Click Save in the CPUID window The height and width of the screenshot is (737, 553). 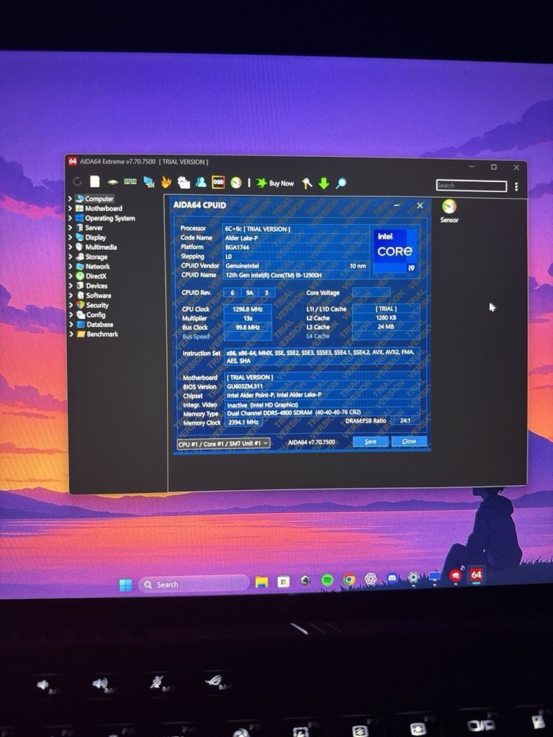pos(371,441)
